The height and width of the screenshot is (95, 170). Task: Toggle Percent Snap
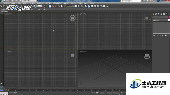click(59, 6)
